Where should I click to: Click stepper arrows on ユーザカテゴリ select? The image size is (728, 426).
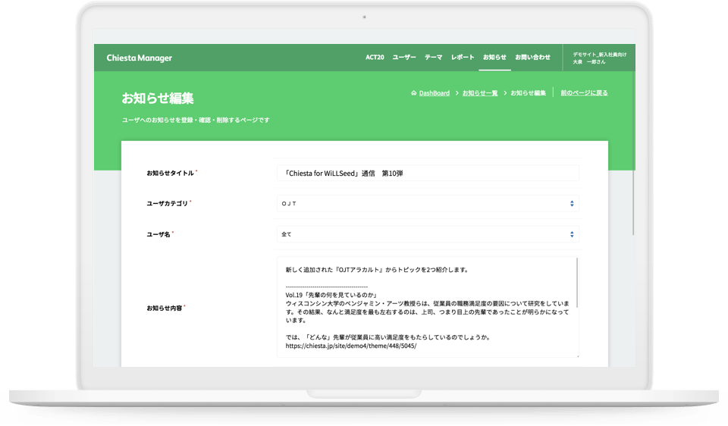pos(572,203)
